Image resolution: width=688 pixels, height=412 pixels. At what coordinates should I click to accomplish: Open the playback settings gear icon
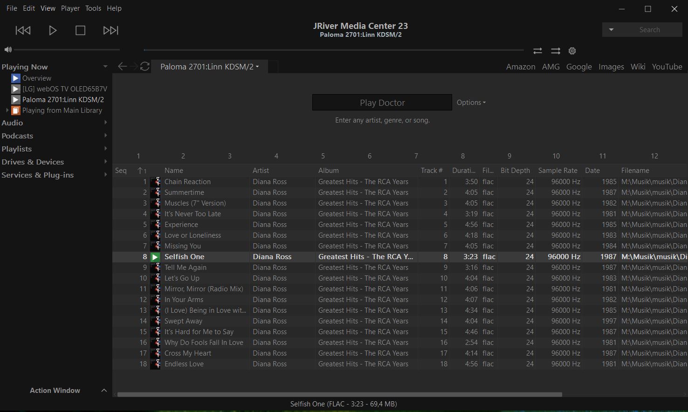click(572, 51)
